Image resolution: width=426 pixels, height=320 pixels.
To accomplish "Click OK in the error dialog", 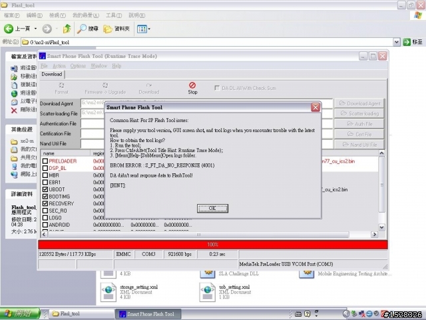I will point(212,209).
